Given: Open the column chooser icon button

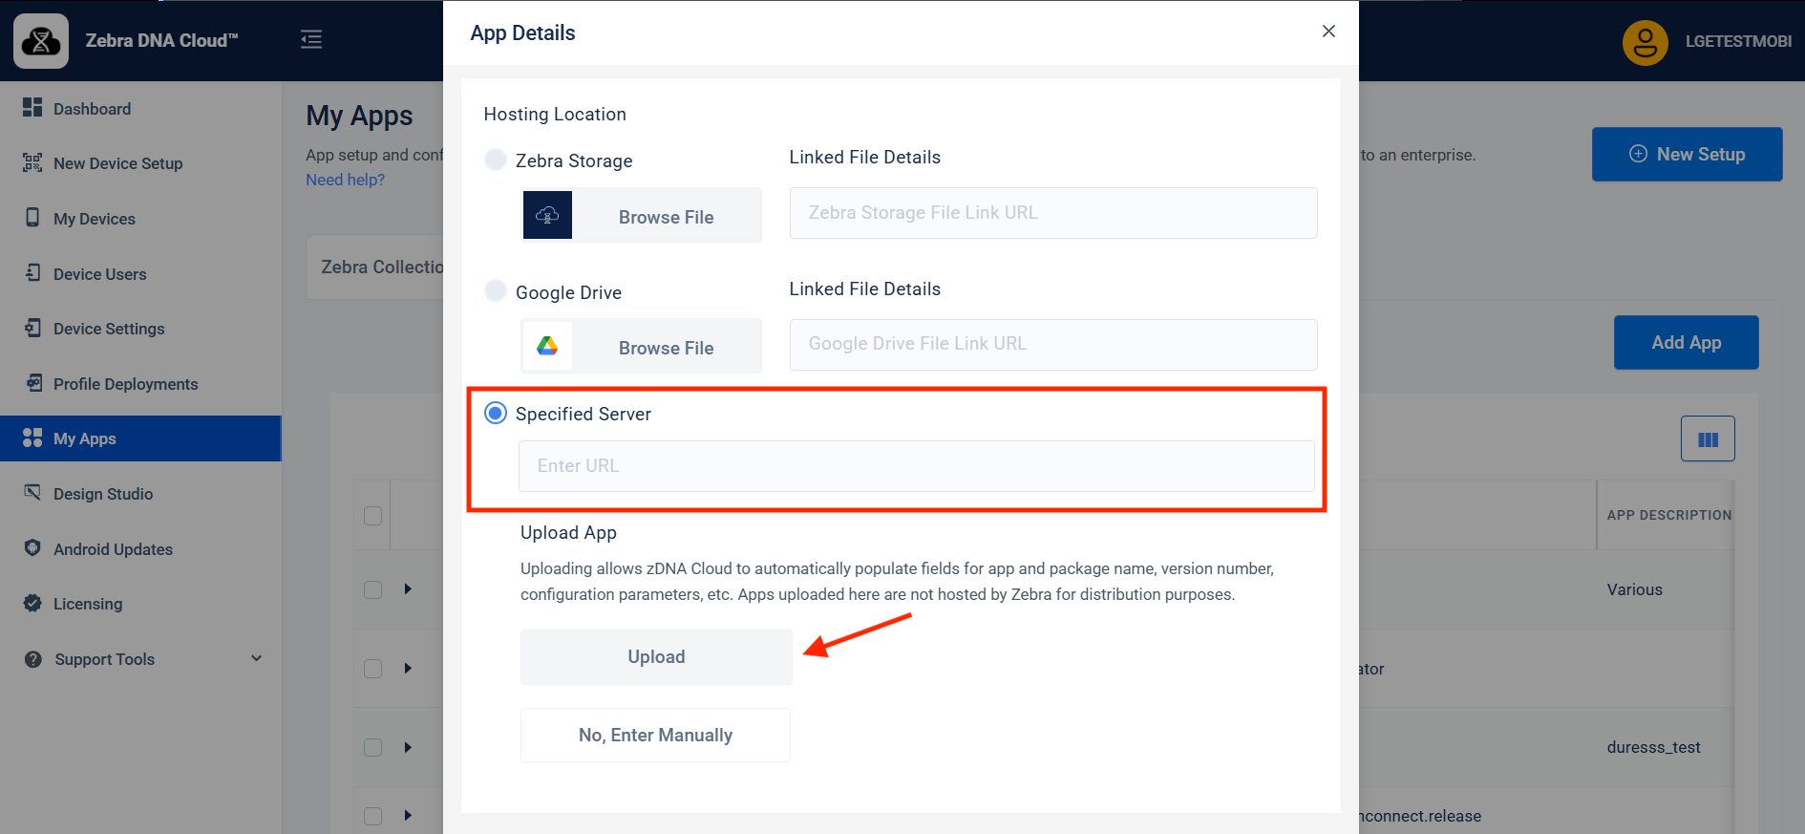Looking at the screenshot, I should click(x=1708, y=439).
